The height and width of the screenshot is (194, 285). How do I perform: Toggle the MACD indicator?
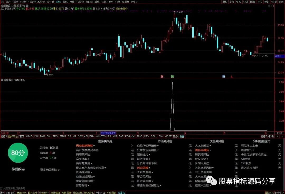(x=29, y=136)
